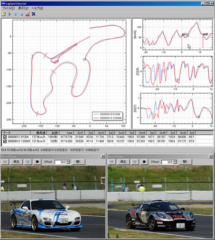Click the 08.839 Sct6 value
Image resolution: width=215 pixels, height=240 pixels.
click(182, 137)
